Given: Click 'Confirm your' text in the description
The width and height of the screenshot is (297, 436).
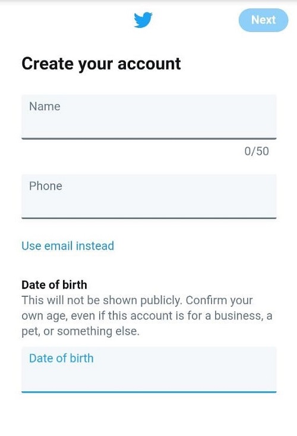Looking at the screenshot, I should click(x=219, y=300).
